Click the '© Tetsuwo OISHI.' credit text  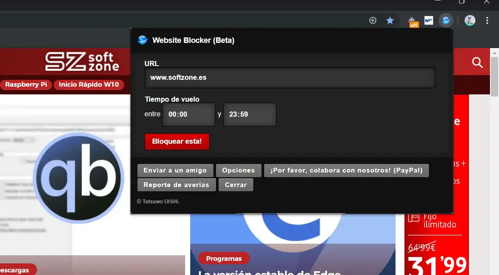click(x=158, y=202)
